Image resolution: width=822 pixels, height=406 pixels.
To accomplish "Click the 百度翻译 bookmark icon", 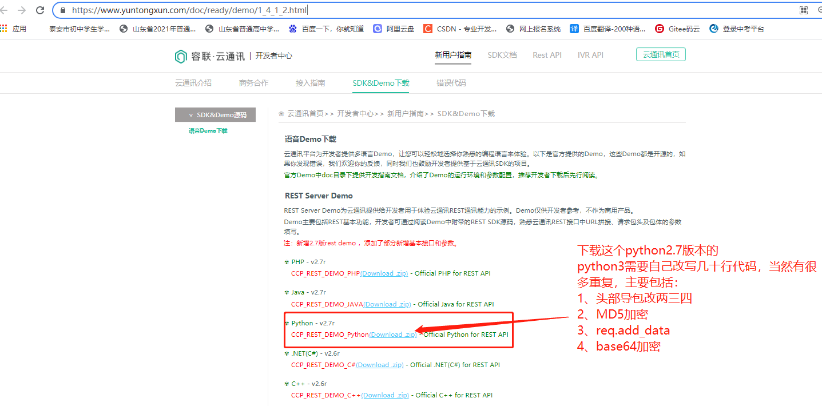I will coord(574,28).
